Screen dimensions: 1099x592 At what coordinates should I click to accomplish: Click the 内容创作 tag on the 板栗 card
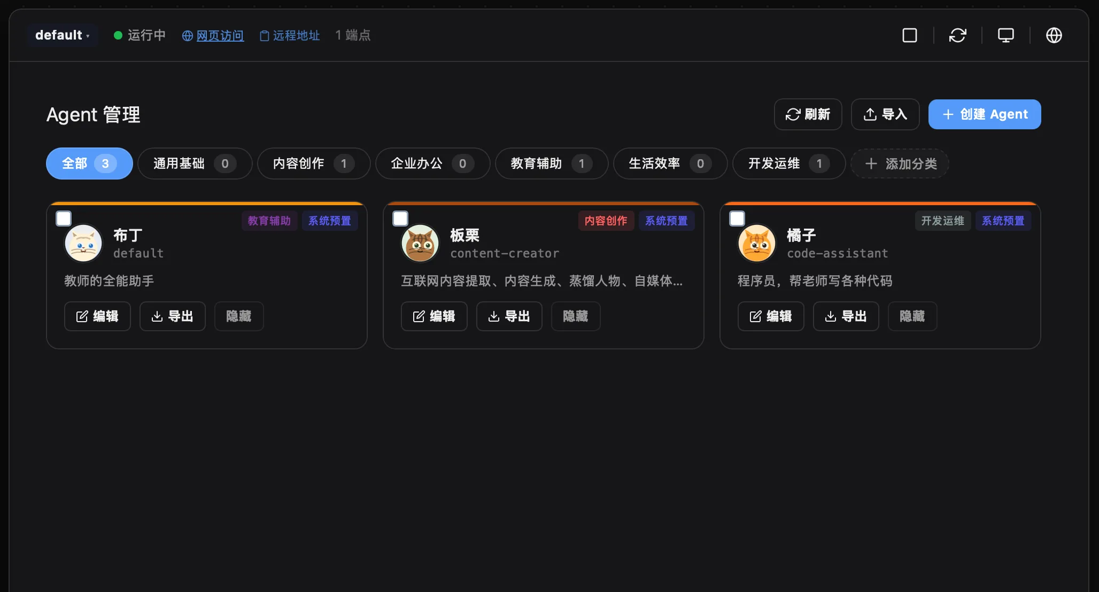click(x=606, y=221)
